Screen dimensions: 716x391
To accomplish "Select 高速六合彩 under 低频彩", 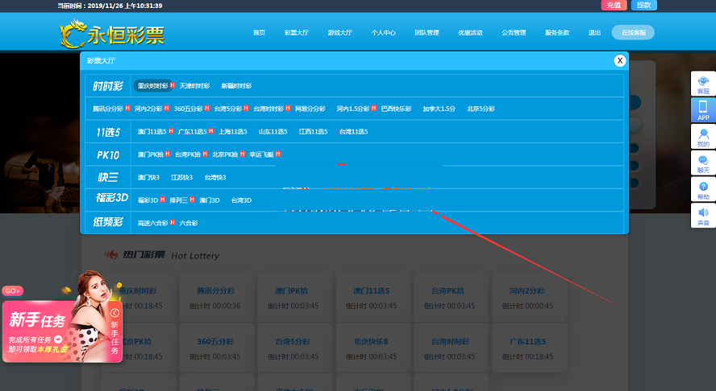I will [152, 223].
